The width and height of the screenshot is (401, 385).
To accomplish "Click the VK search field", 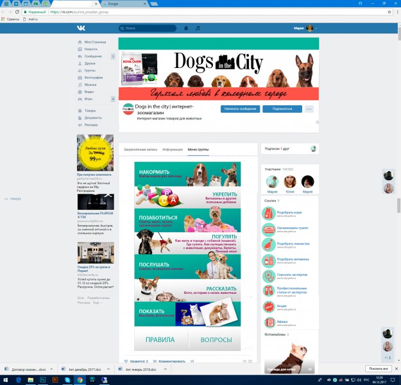I will click(x=148, y=28).
